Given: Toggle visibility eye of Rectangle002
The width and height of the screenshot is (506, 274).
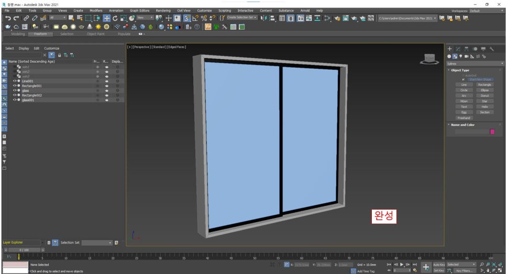Looking at the screenshot, I should point(15,95).
